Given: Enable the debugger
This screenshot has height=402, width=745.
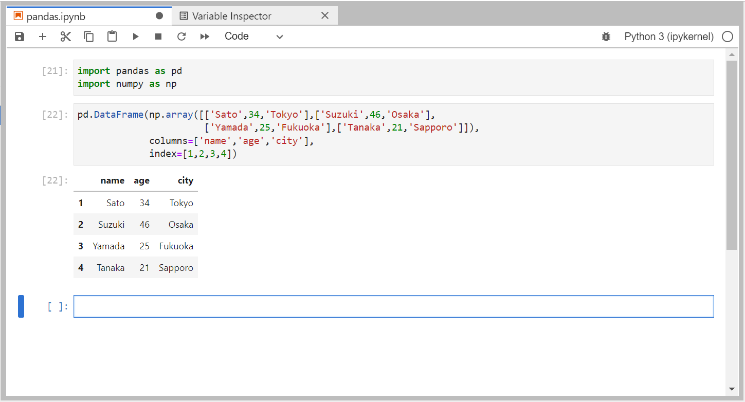Looking at the screenshot, I should click(606, 36).
